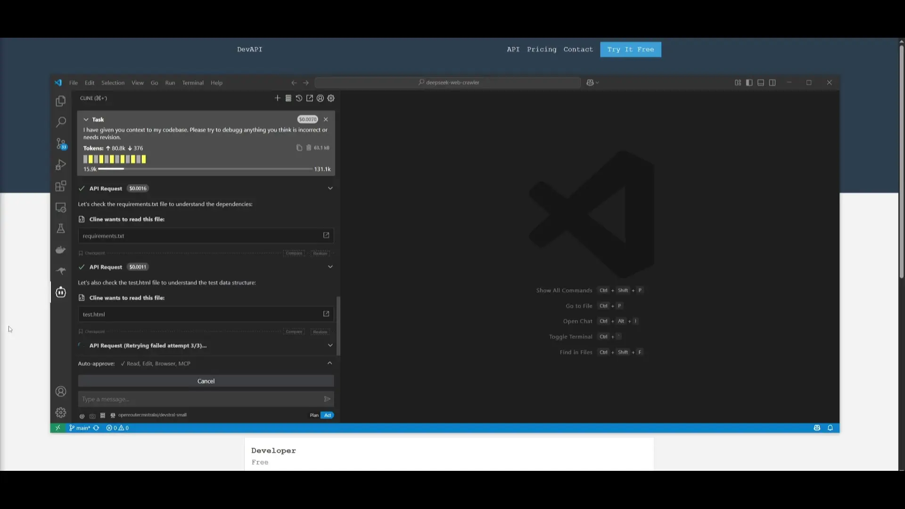Open notifications bell in status bar
Viewport: 905px width, 509px height.
831,428
